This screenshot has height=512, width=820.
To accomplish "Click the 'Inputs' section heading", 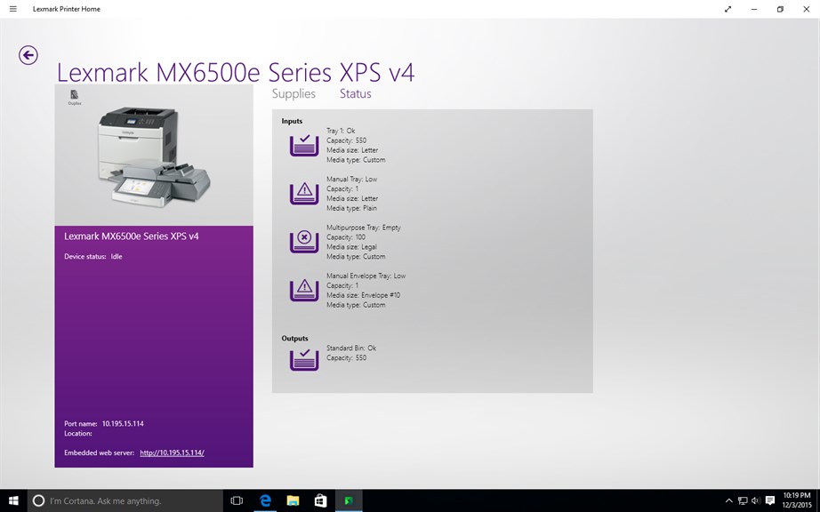I will pos(292,121).
